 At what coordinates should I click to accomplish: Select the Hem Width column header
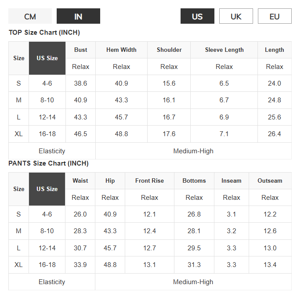point(121,50)
